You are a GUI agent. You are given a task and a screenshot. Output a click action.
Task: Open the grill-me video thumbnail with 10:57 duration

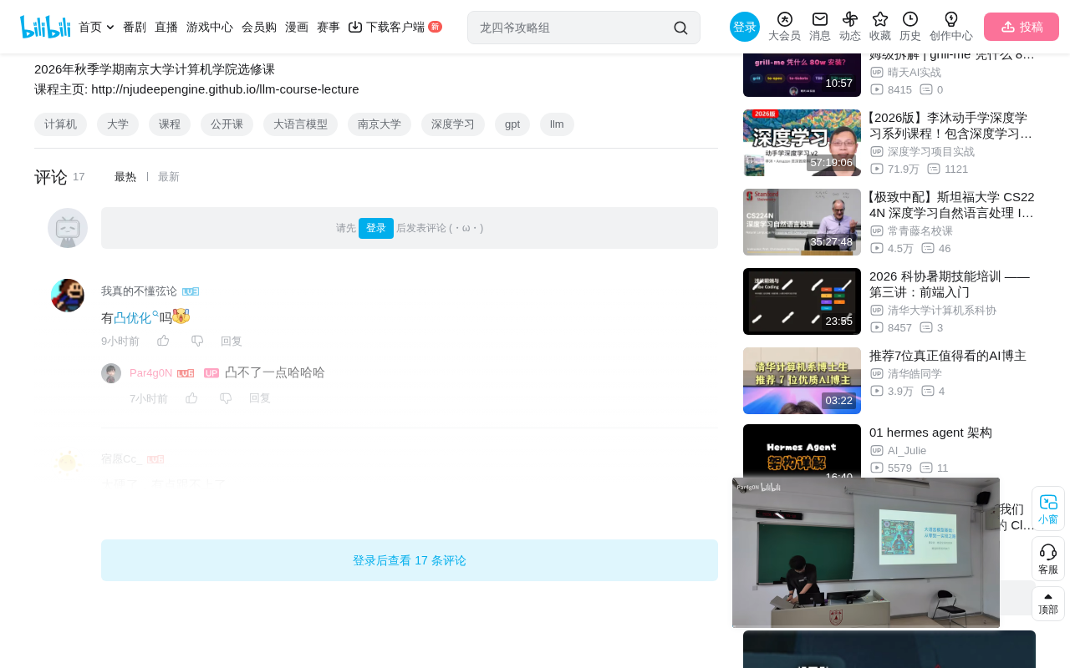(802, 73)
